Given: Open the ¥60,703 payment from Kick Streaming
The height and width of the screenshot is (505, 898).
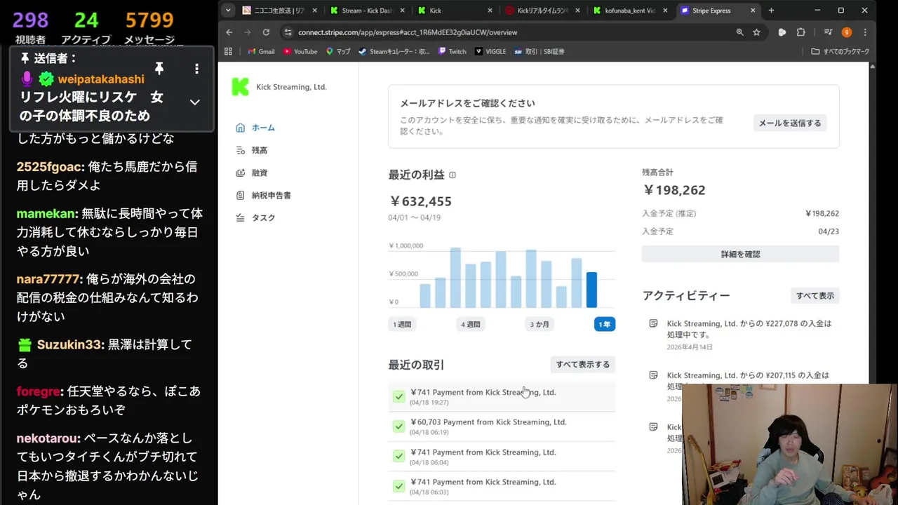Looking at the screenshot, I should point(502,426).
